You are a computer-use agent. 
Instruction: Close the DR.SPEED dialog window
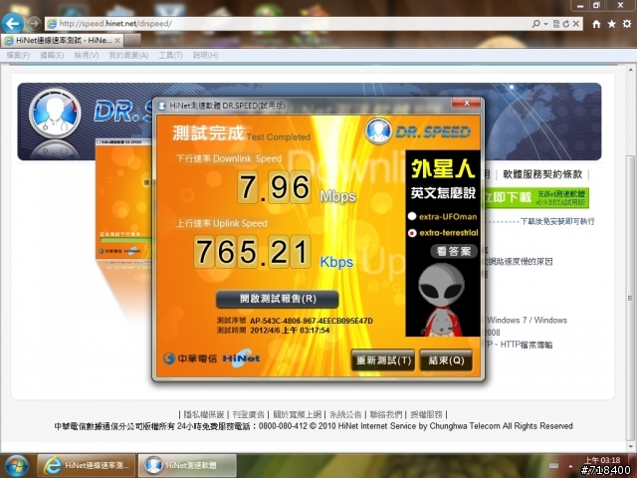(x=467, y=104)
